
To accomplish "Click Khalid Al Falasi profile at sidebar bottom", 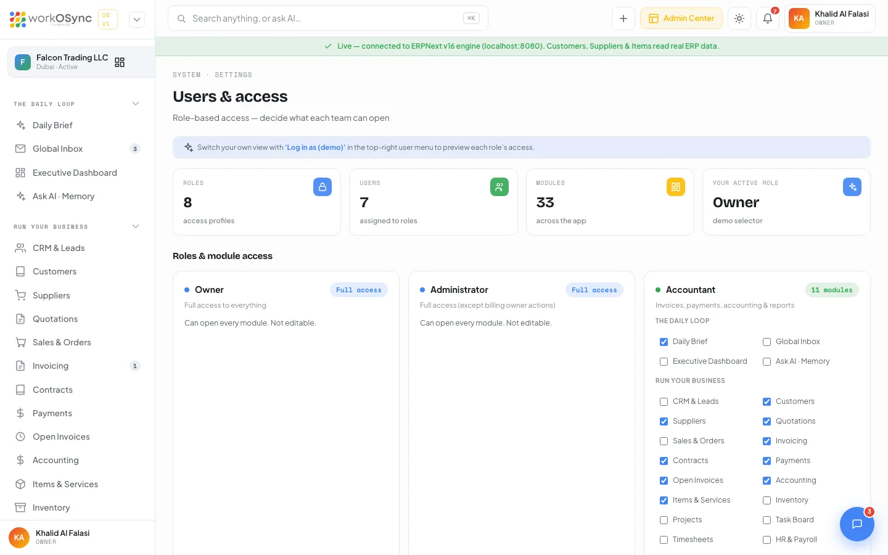I will pos(77,537).
